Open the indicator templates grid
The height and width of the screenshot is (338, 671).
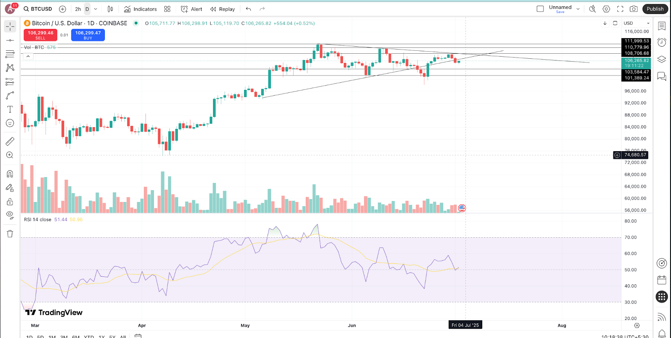(x=167, y=9)
